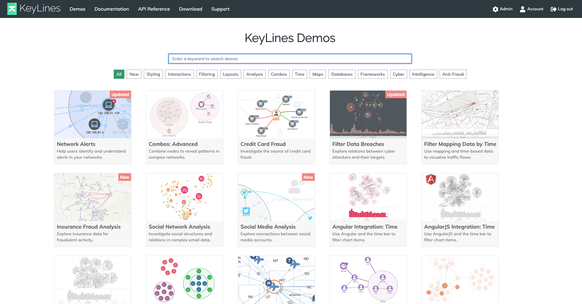Screen dimensions: 582x304
Task: Click the Download navigation link
Action: (190, 9)
